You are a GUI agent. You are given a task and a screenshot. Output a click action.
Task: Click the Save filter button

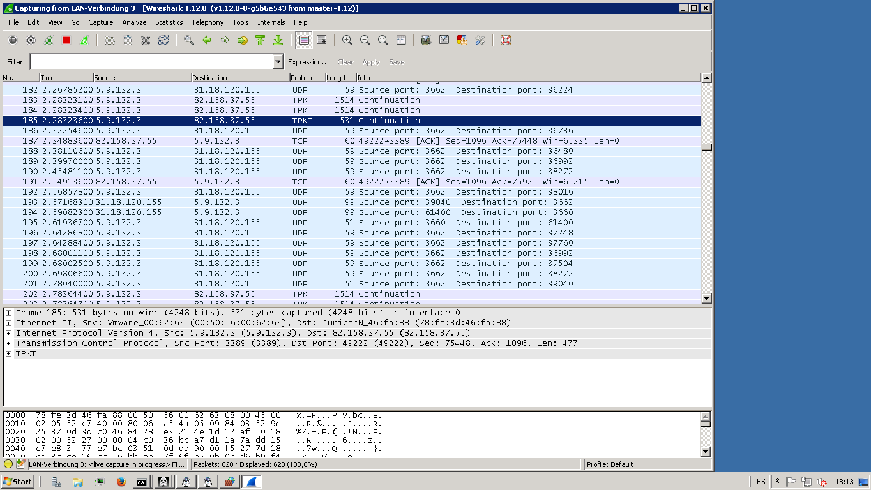pos(397,62)
